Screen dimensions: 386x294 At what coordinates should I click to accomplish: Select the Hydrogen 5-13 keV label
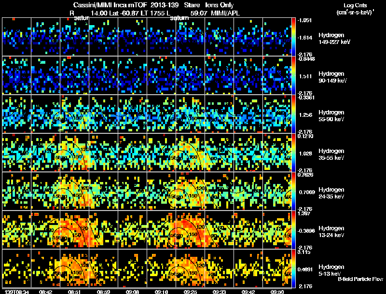(331, 270)
